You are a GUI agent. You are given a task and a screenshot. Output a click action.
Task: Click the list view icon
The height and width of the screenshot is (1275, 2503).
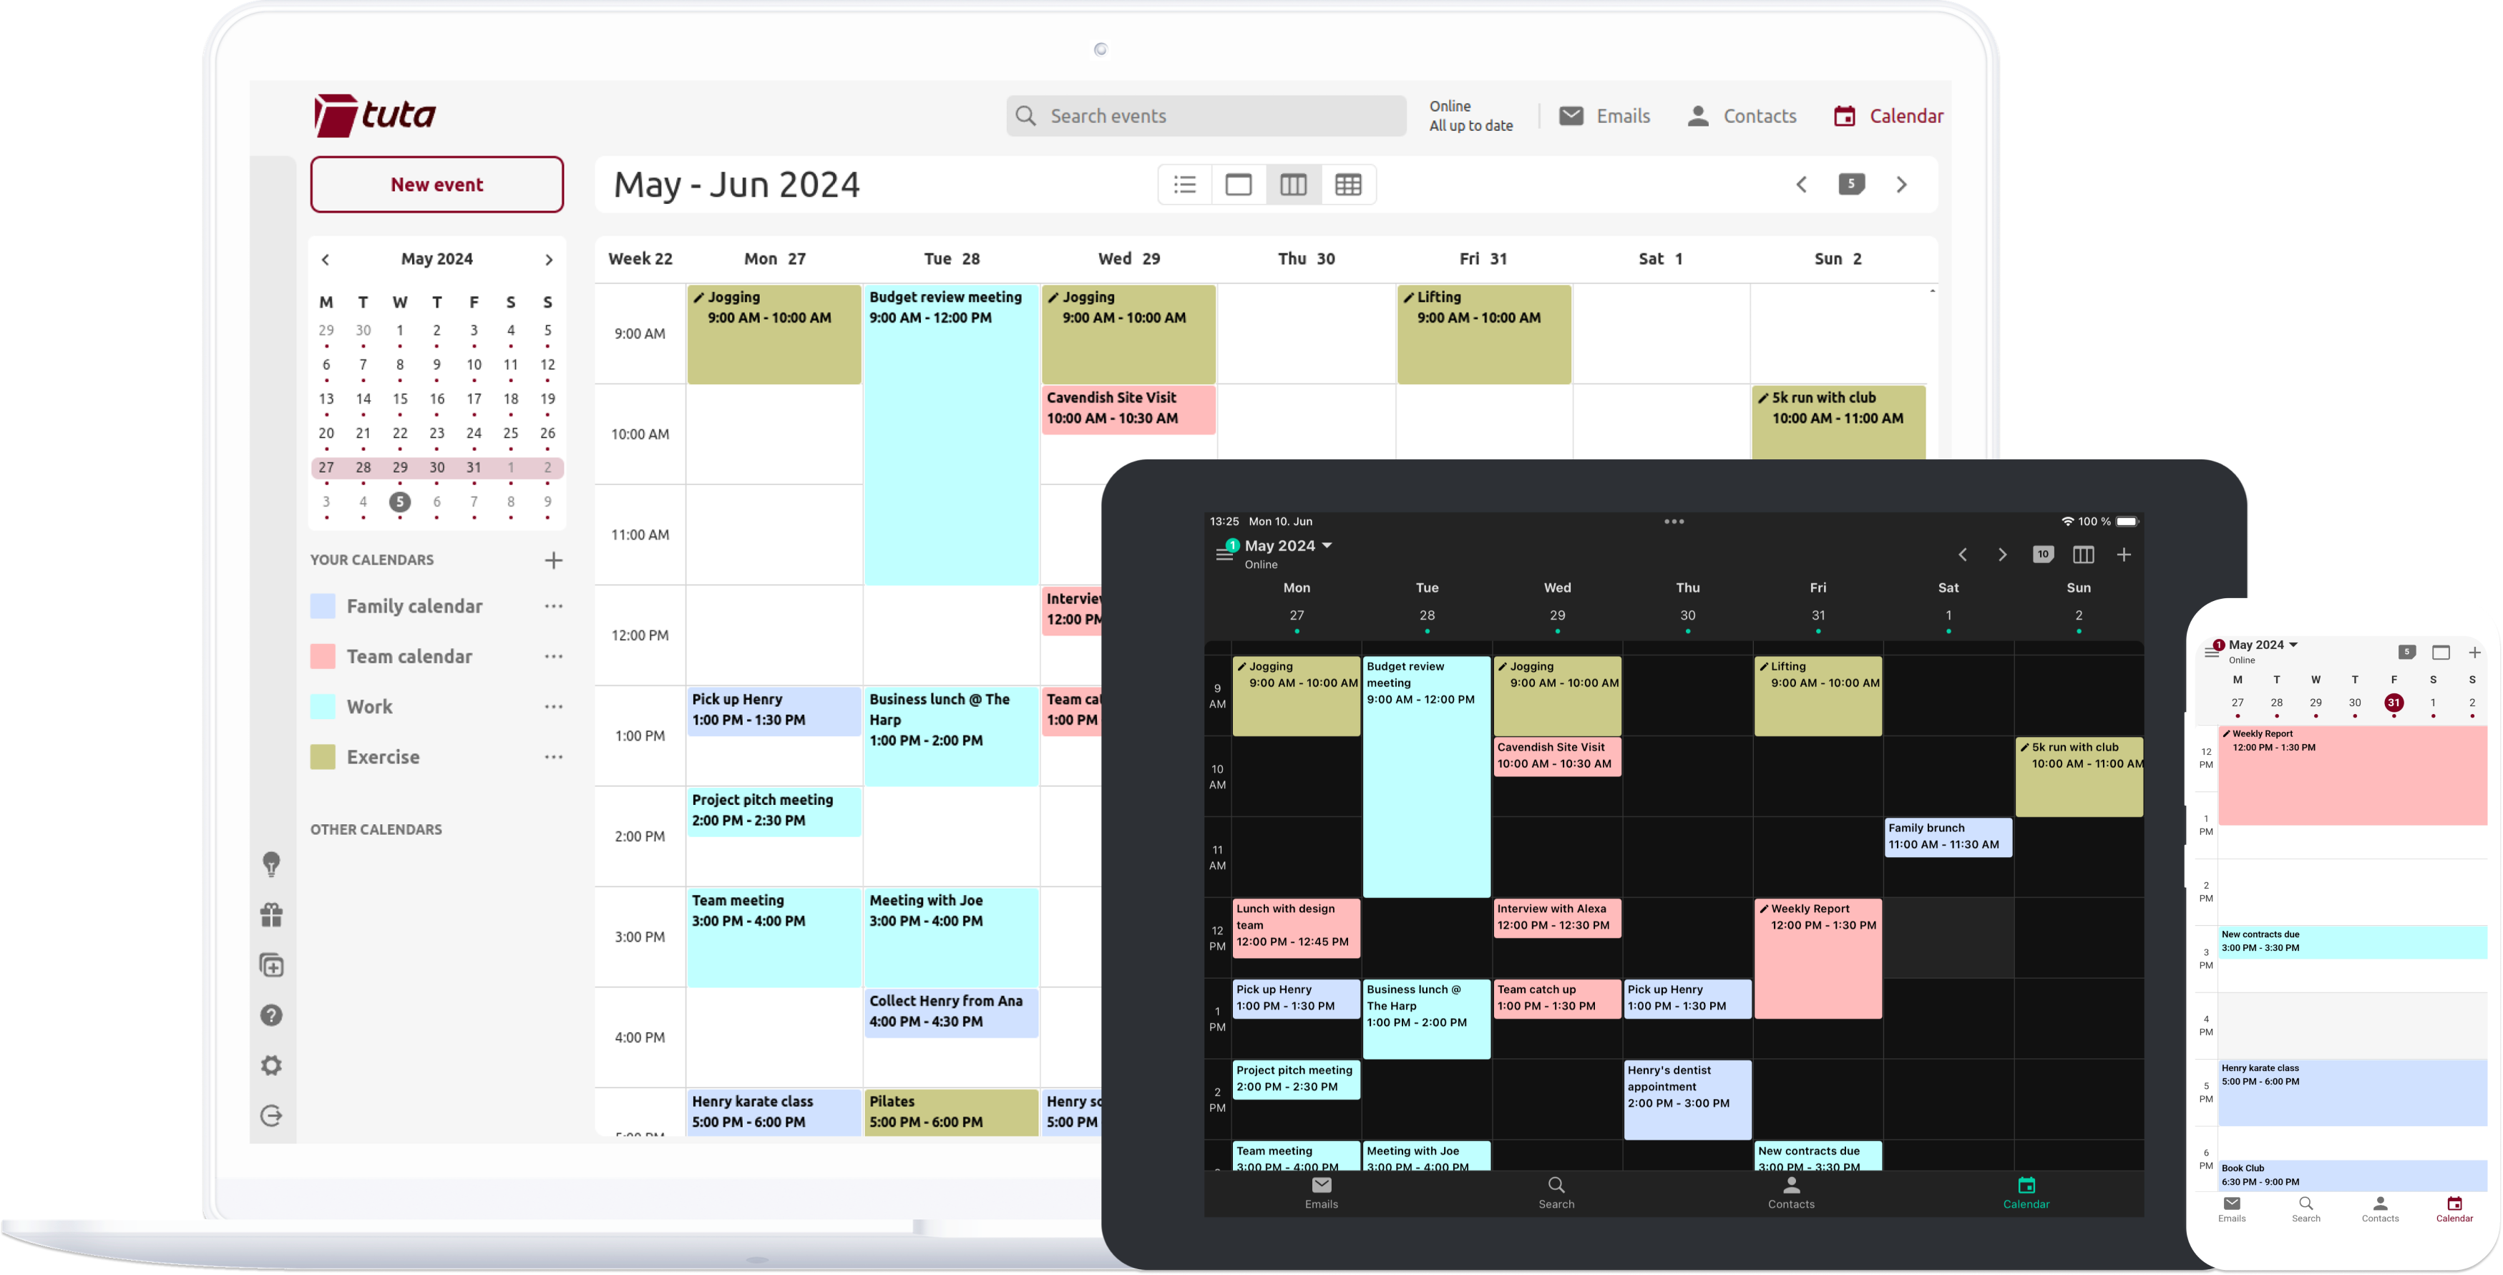tap(1187, 184)
